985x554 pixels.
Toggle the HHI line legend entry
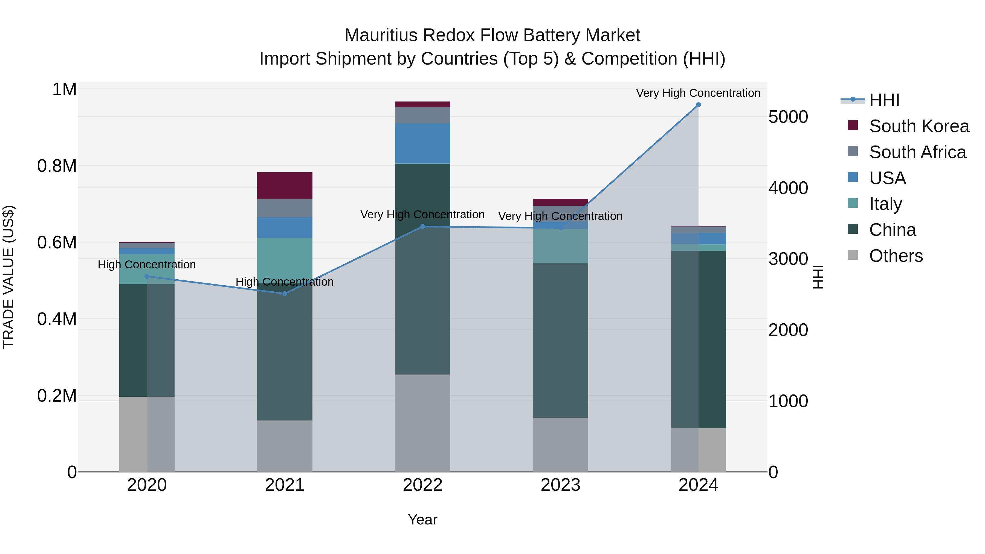(870, 100)
